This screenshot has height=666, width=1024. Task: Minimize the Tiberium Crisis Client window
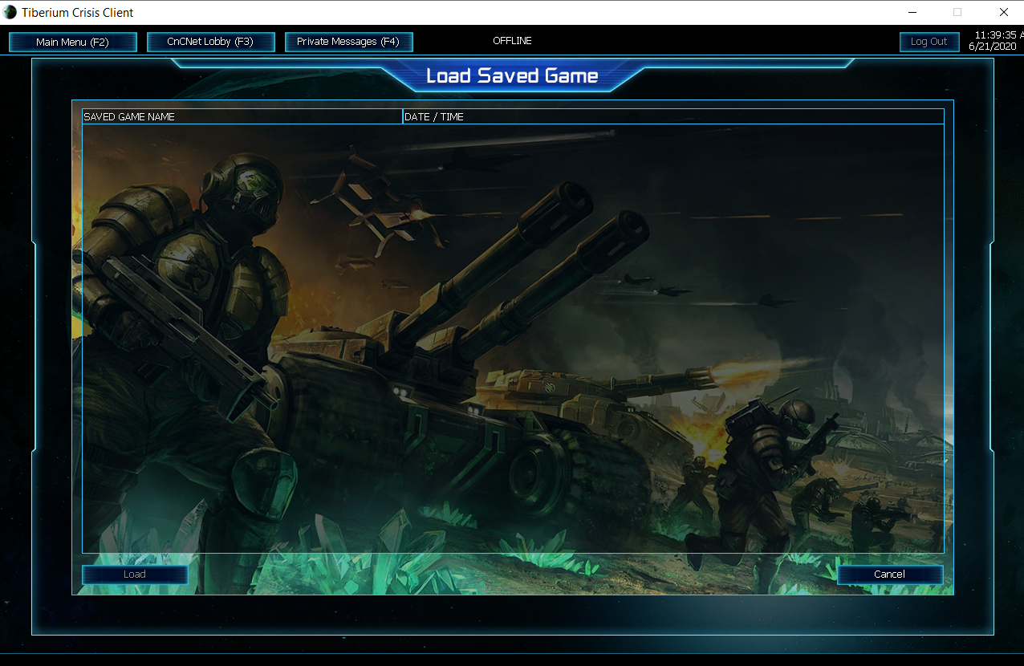(913, 12)
